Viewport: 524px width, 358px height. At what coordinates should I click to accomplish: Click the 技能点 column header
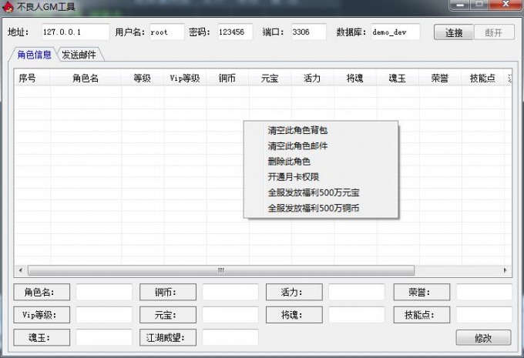tap(482, 79)
